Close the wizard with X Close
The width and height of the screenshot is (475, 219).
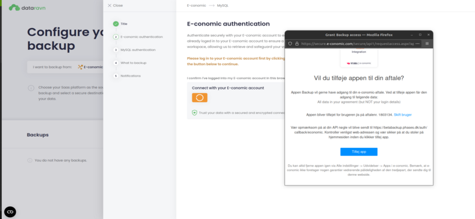tap(115, 5)
